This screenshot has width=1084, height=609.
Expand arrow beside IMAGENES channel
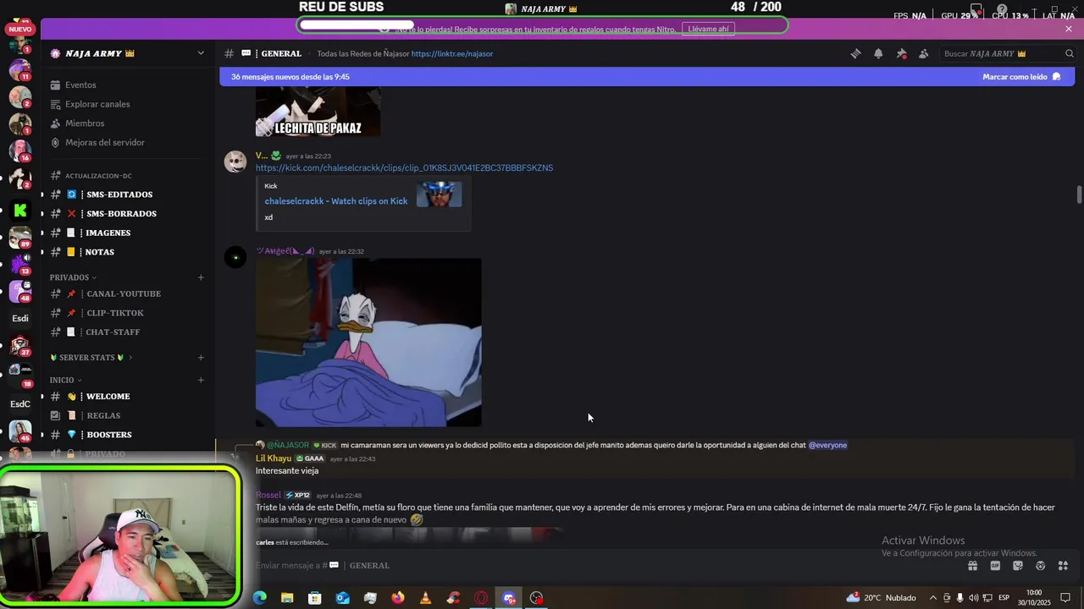[x=42, y=233]
